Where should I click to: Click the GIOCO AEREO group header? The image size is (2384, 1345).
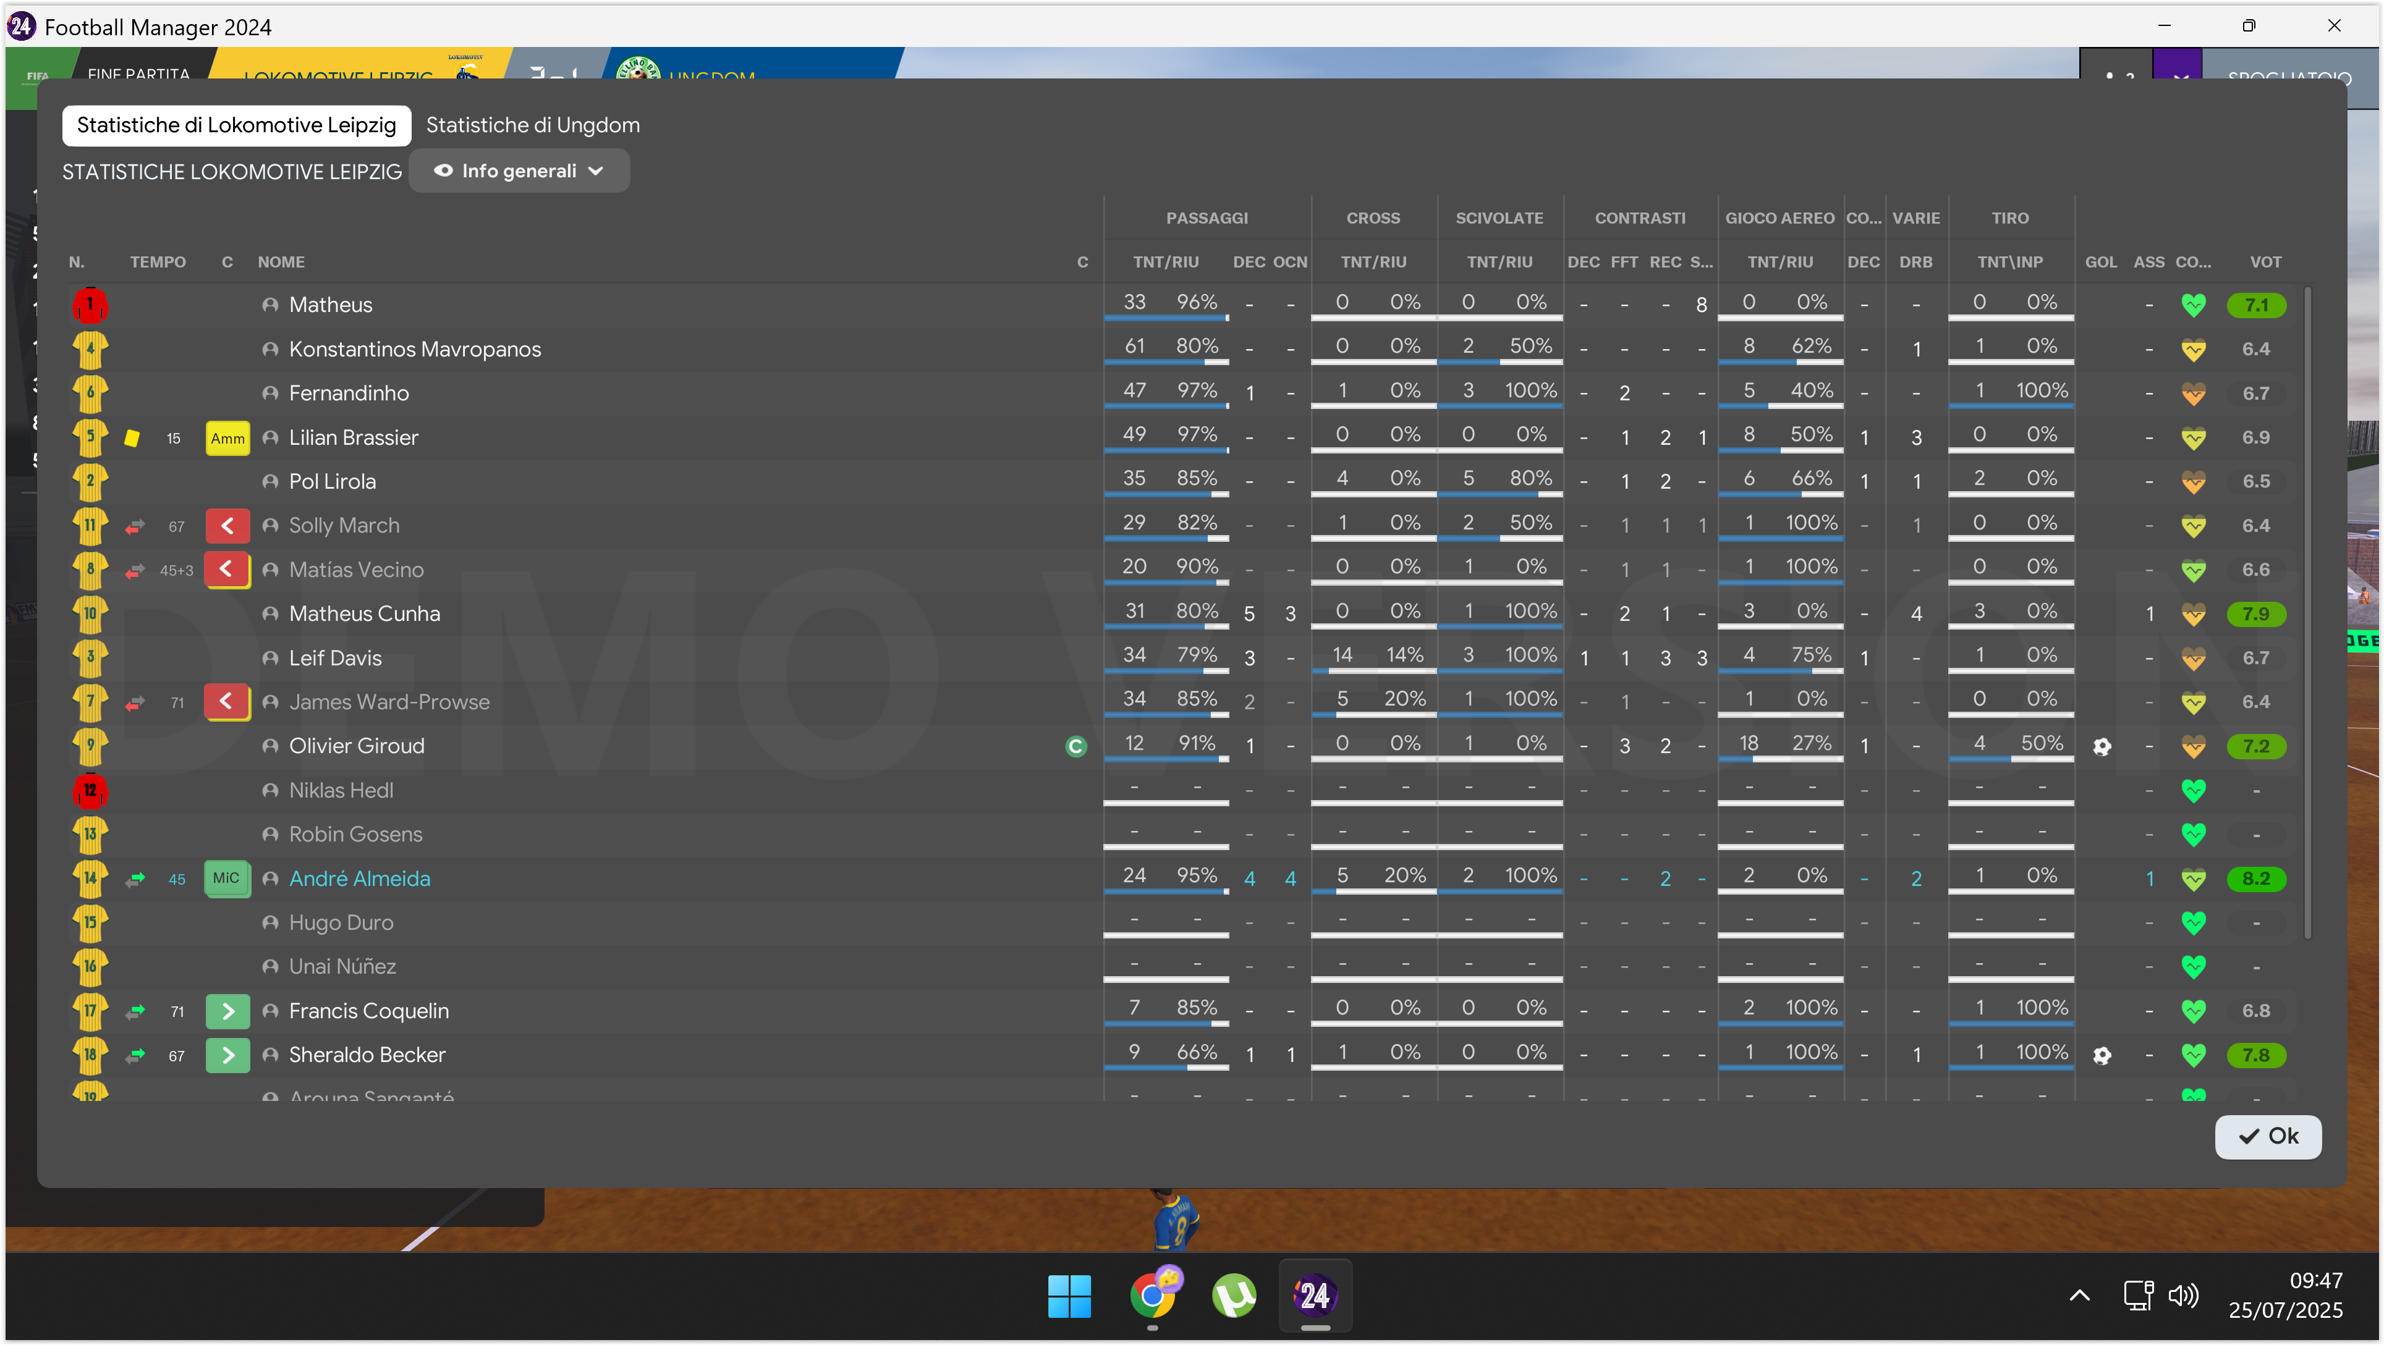1779,218
